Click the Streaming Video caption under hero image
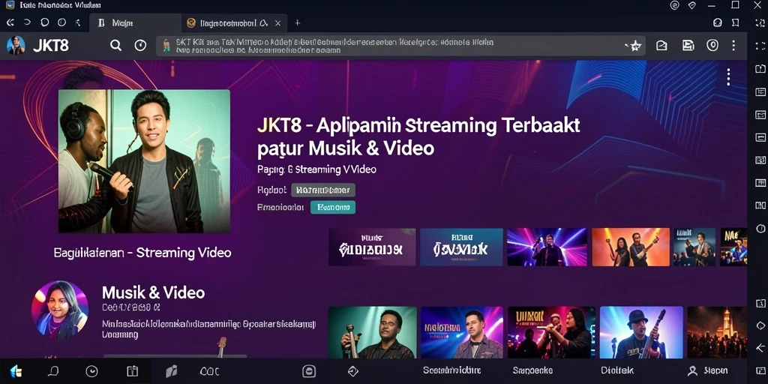This screenshot has width=768, height=384. pyautogui.click(x=142, y=253)
